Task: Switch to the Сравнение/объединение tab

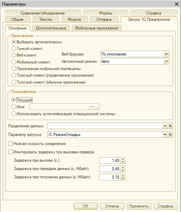Action: (x=43, y=13)
